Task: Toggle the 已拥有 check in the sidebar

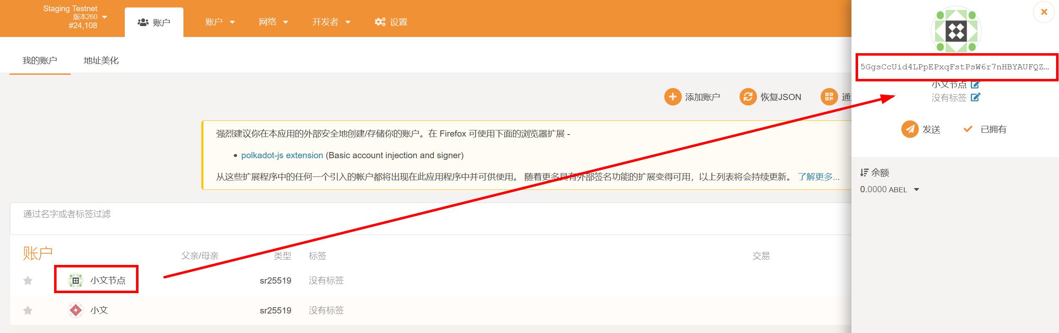Action: 985,130
